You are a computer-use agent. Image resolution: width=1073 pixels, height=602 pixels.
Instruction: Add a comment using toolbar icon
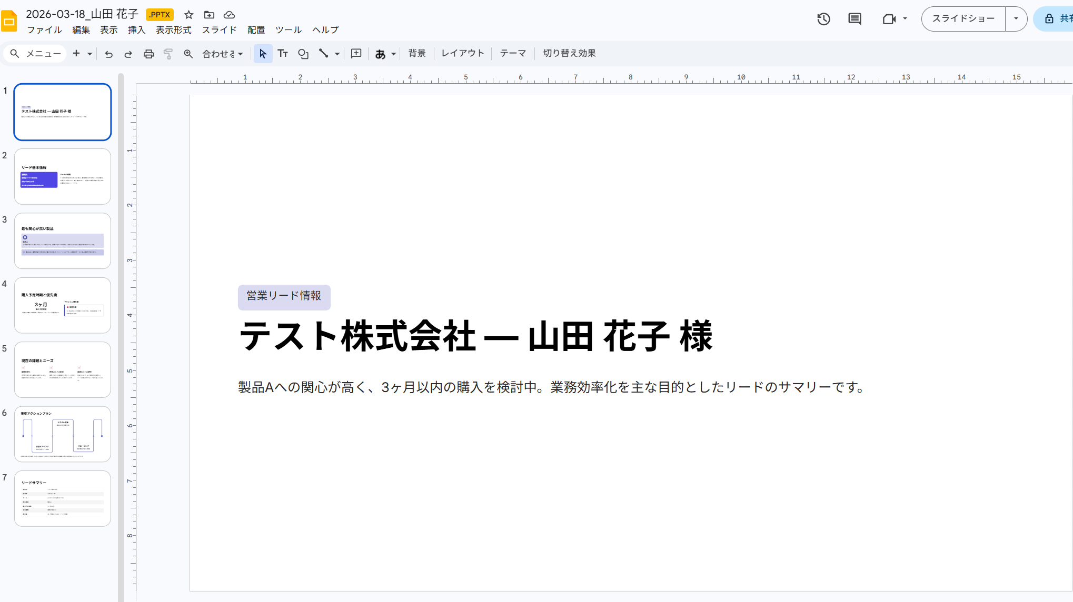[x=356, y=54]
